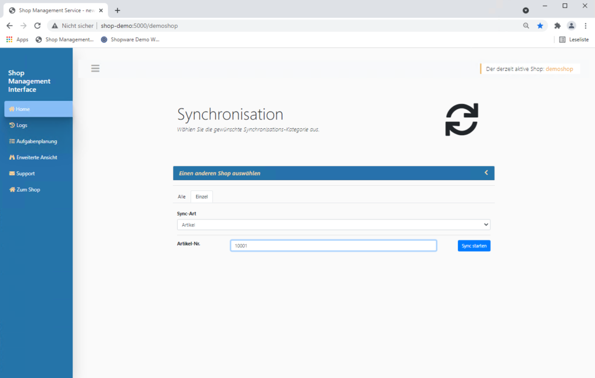The width and height of the screenshot is (595, 378).
Task: Open the Leseliste reading list
Action: click(574, 39)
